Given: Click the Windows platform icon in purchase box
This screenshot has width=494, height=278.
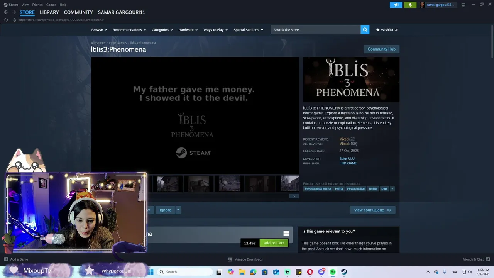Looking at the screenshot, I should 286,233.
